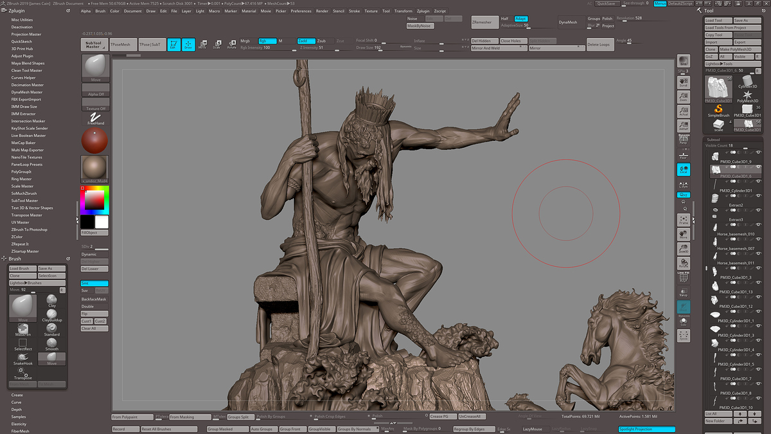Expand the SubTool Master plugin entry
771x434 pixels.
pos(24,201)
